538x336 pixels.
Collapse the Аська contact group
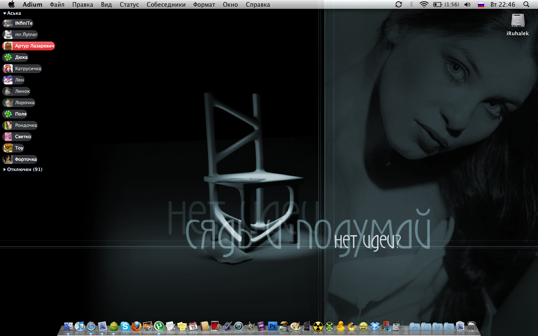click(5, 13)
